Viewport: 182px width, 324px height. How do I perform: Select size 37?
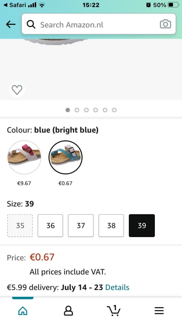tap(81, 225)
